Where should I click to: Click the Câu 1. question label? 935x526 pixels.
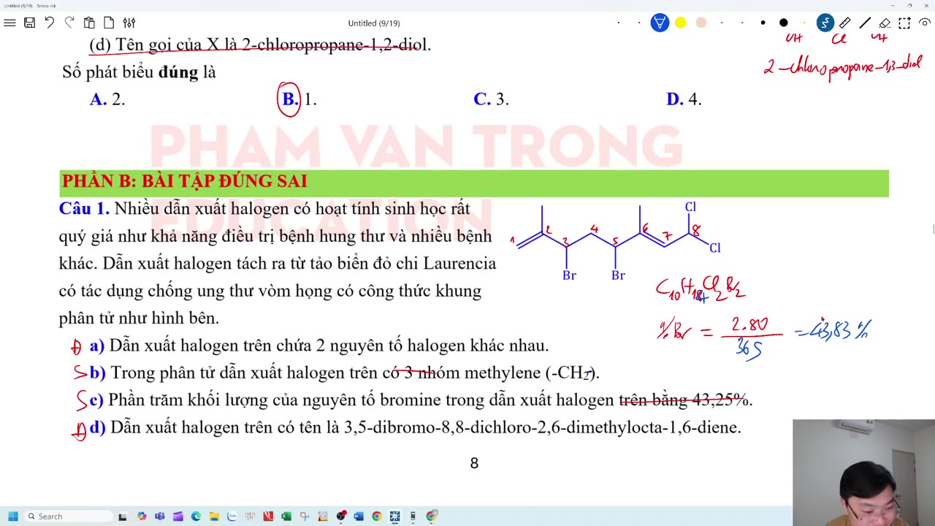point(84,209)
